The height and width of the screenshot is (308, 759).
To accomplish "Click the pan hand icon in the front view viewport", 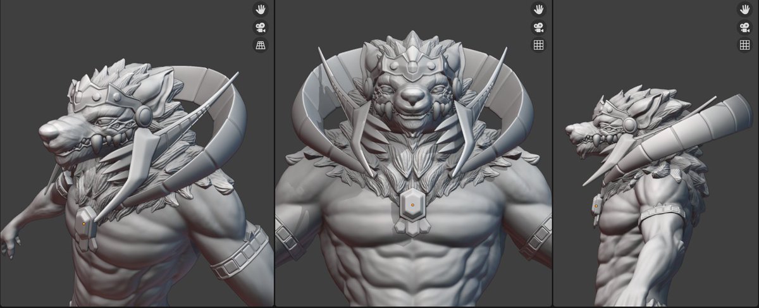I will pos(538,9).
